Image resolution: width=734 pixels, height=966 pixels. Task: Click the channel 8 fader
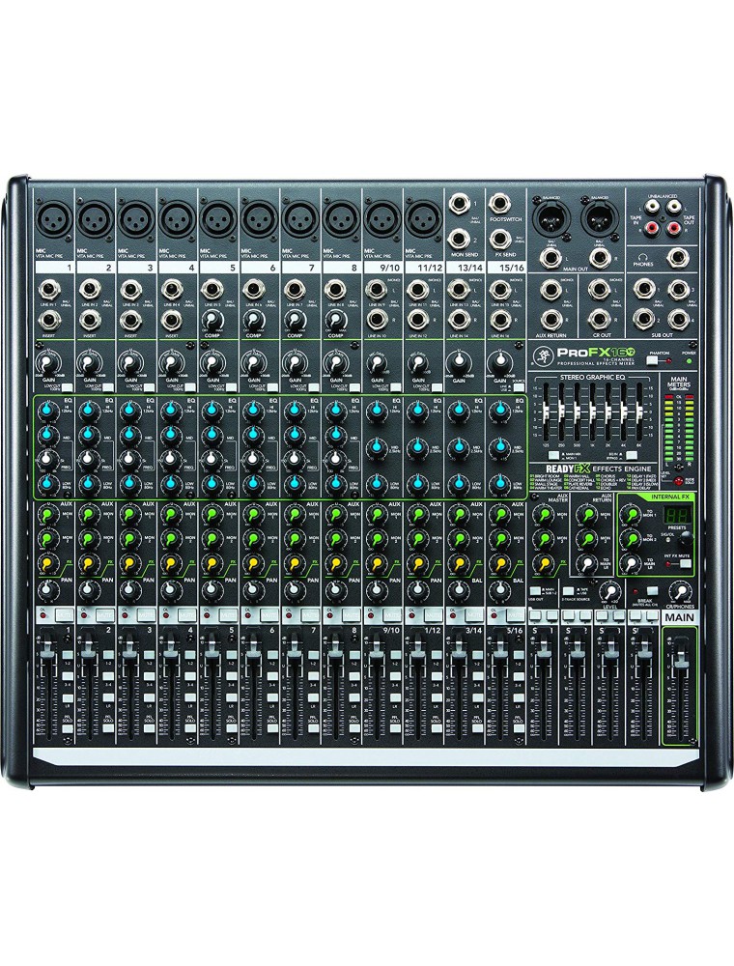click(333, 647)
